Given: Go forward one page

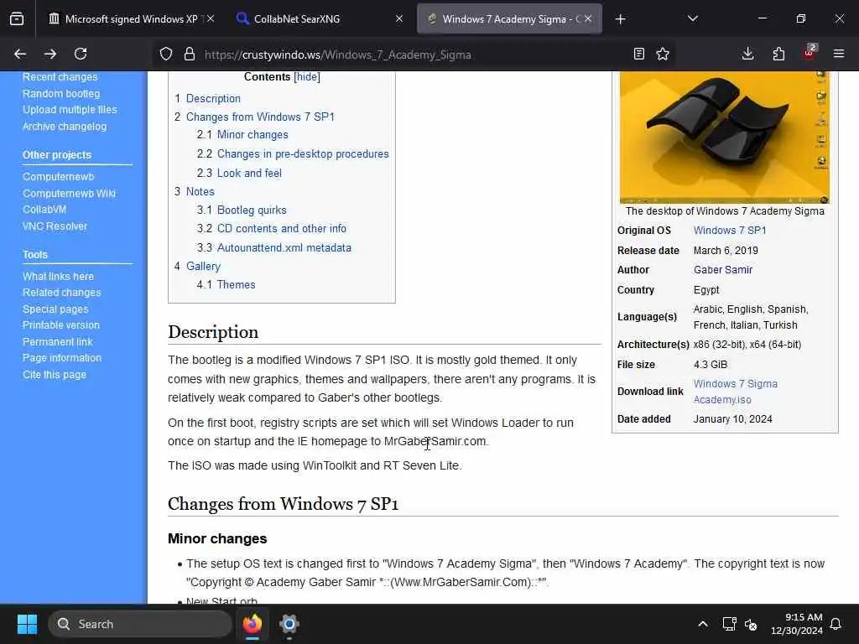Looking at the screenshot, I should 49,54.
